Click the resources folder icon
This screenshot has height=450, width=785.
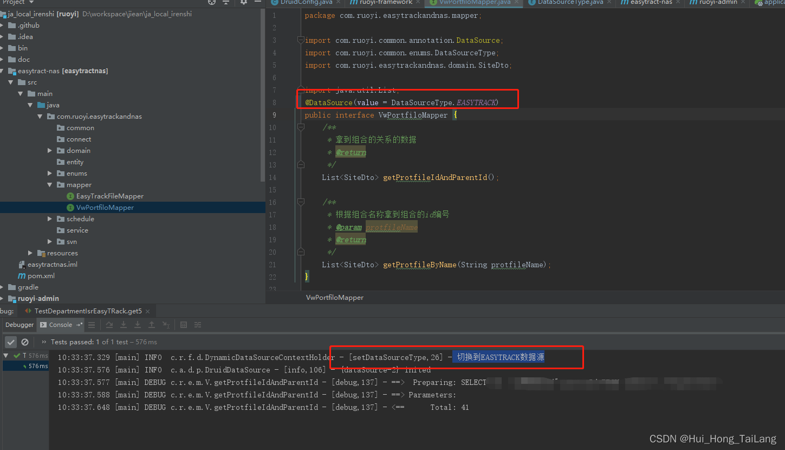point(42,253)
